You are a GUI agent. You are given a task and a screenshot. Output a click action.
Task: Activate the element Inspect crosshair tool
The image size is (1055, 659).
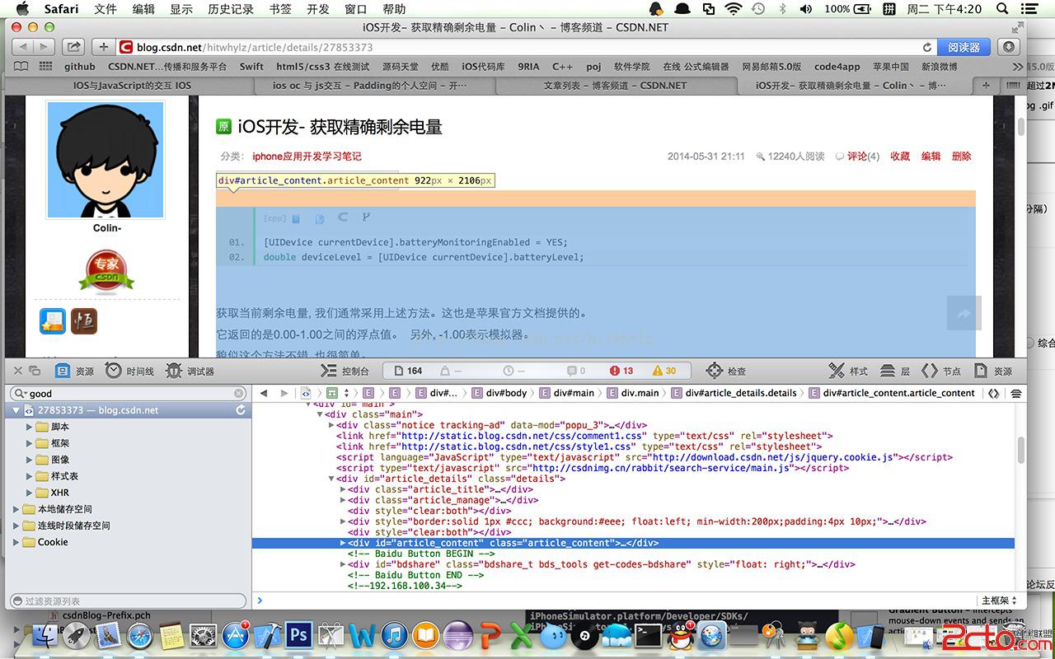(725, 372)
